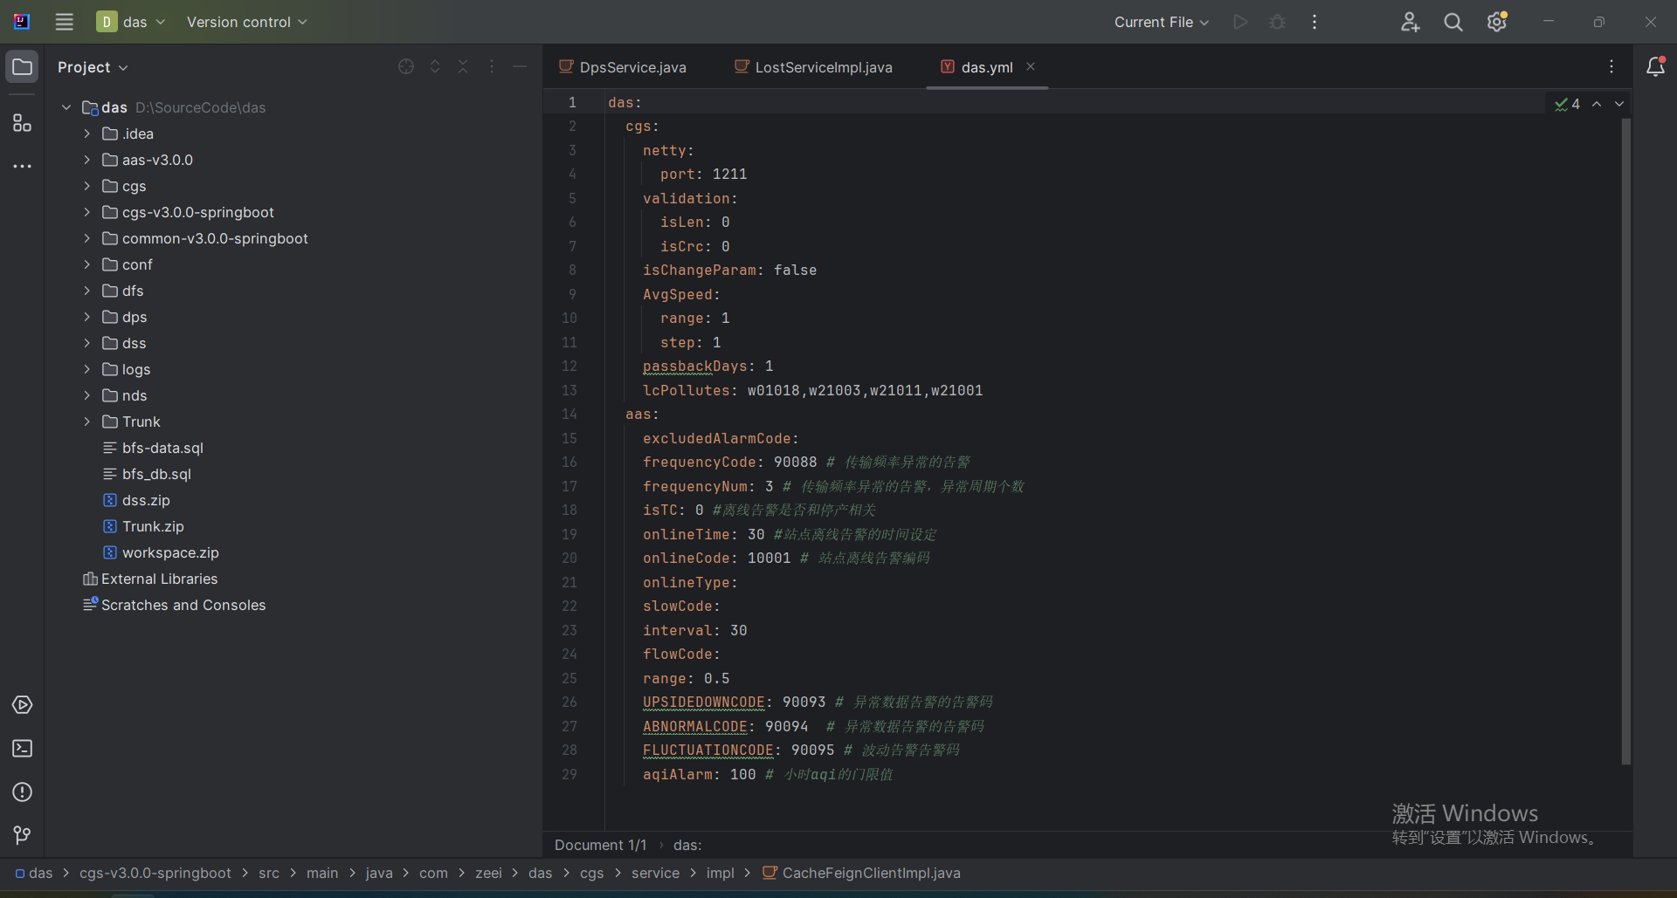1677x898 pixels.
Task: Select External Libraries node
Action: [150, 579]
